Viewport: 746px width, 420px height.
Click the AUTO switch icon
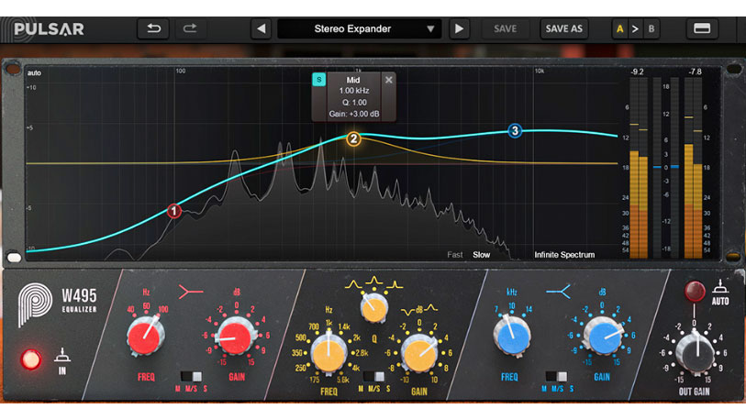pos(720,287)
